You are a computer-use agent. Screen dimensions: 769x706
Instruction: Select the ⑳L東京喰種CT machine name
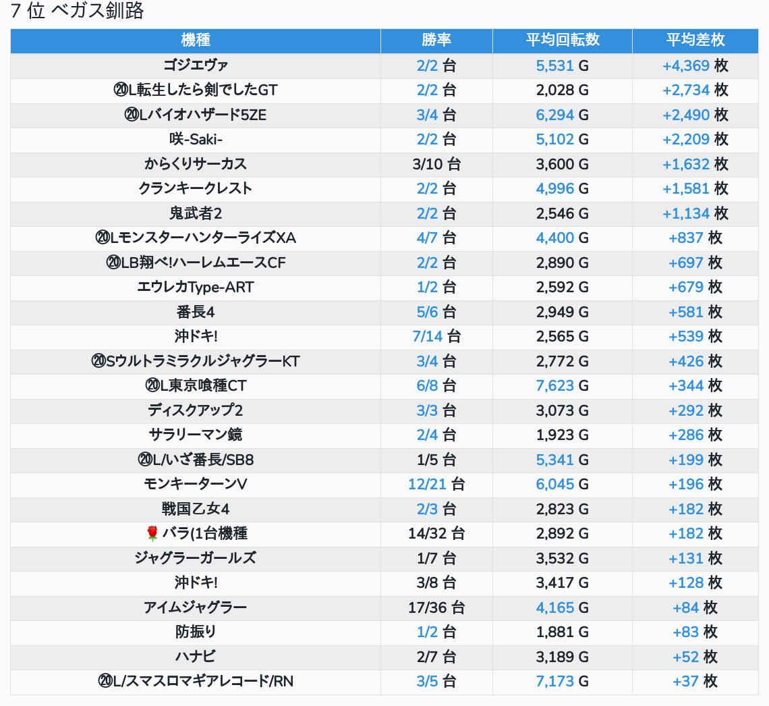coord(195,385)
